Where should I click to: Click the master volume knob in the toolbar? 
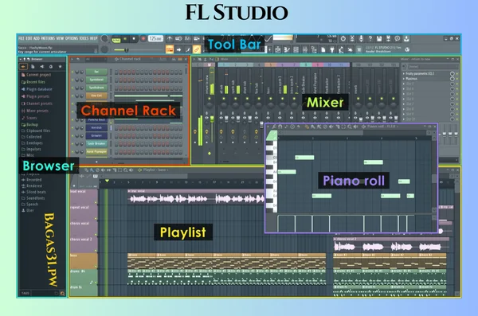coord(104,39)
